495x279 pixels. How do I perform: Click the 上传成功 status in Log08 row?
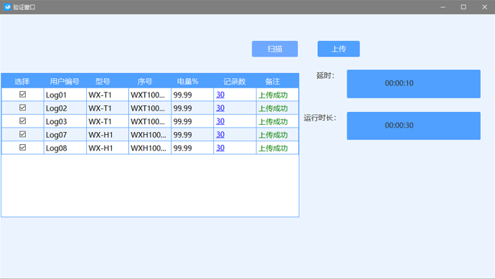coord(273,148)
